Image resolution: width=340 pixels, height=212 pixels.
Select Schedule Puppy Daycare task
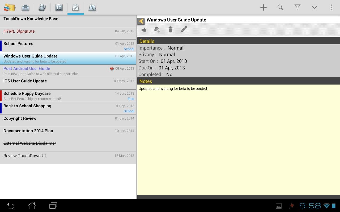tap(68, 96)
